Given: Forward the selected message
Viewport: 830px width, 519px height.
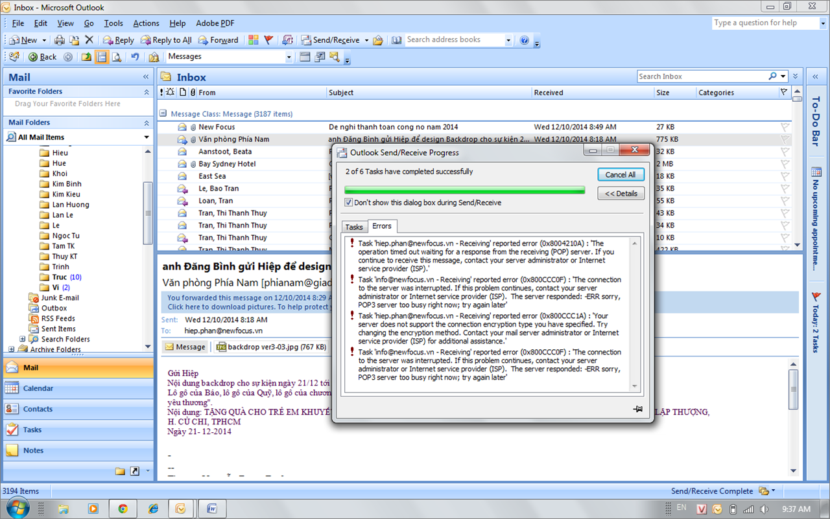Looking at the screenshot, I should coord(218,40).
